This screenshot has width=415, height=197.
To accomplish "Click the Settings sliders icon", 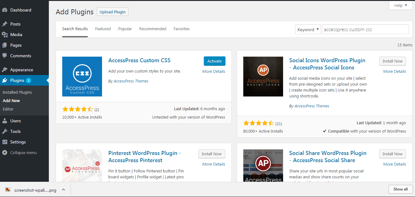I will coord(5,142).
